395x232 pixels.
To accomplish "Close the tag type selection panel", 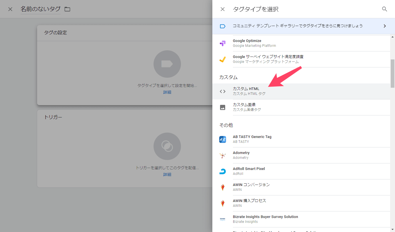I will click(x=223, y=9).
